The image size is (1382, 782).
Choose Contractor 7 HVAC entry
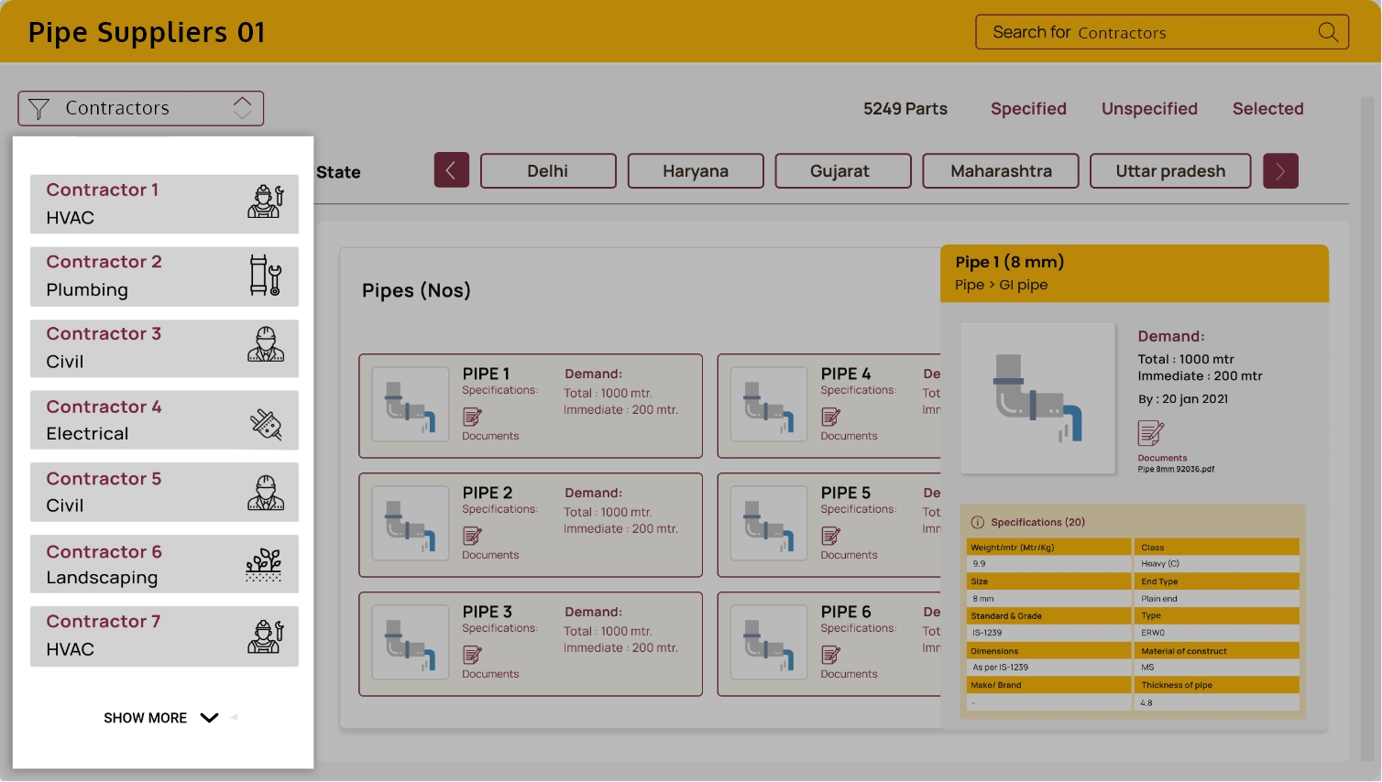(164, 636)
